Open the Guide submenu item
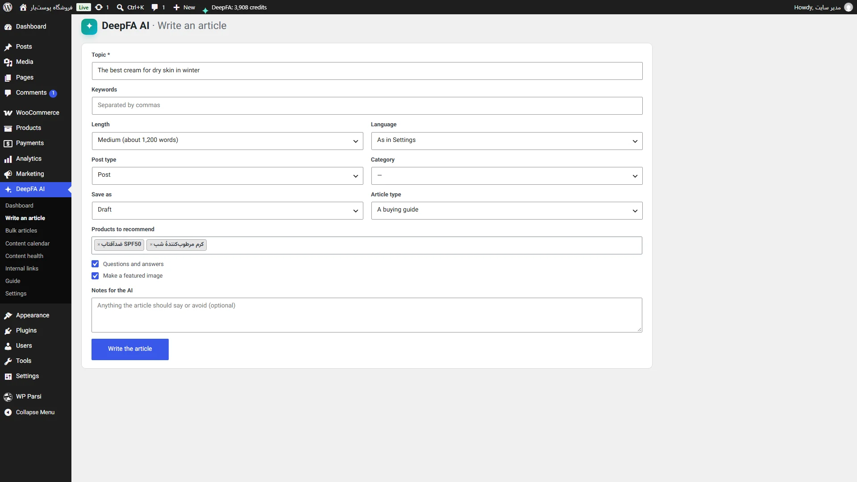 tap(13, 281)
